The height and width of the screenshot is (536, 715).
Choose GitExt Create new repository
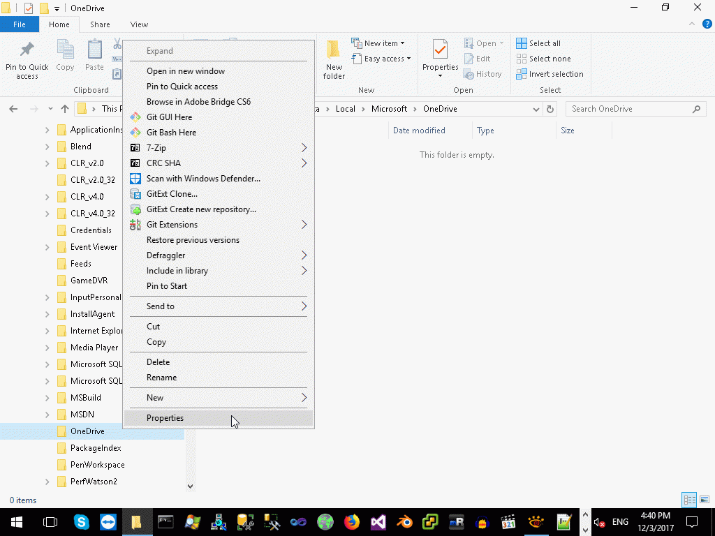click(219, 209)
